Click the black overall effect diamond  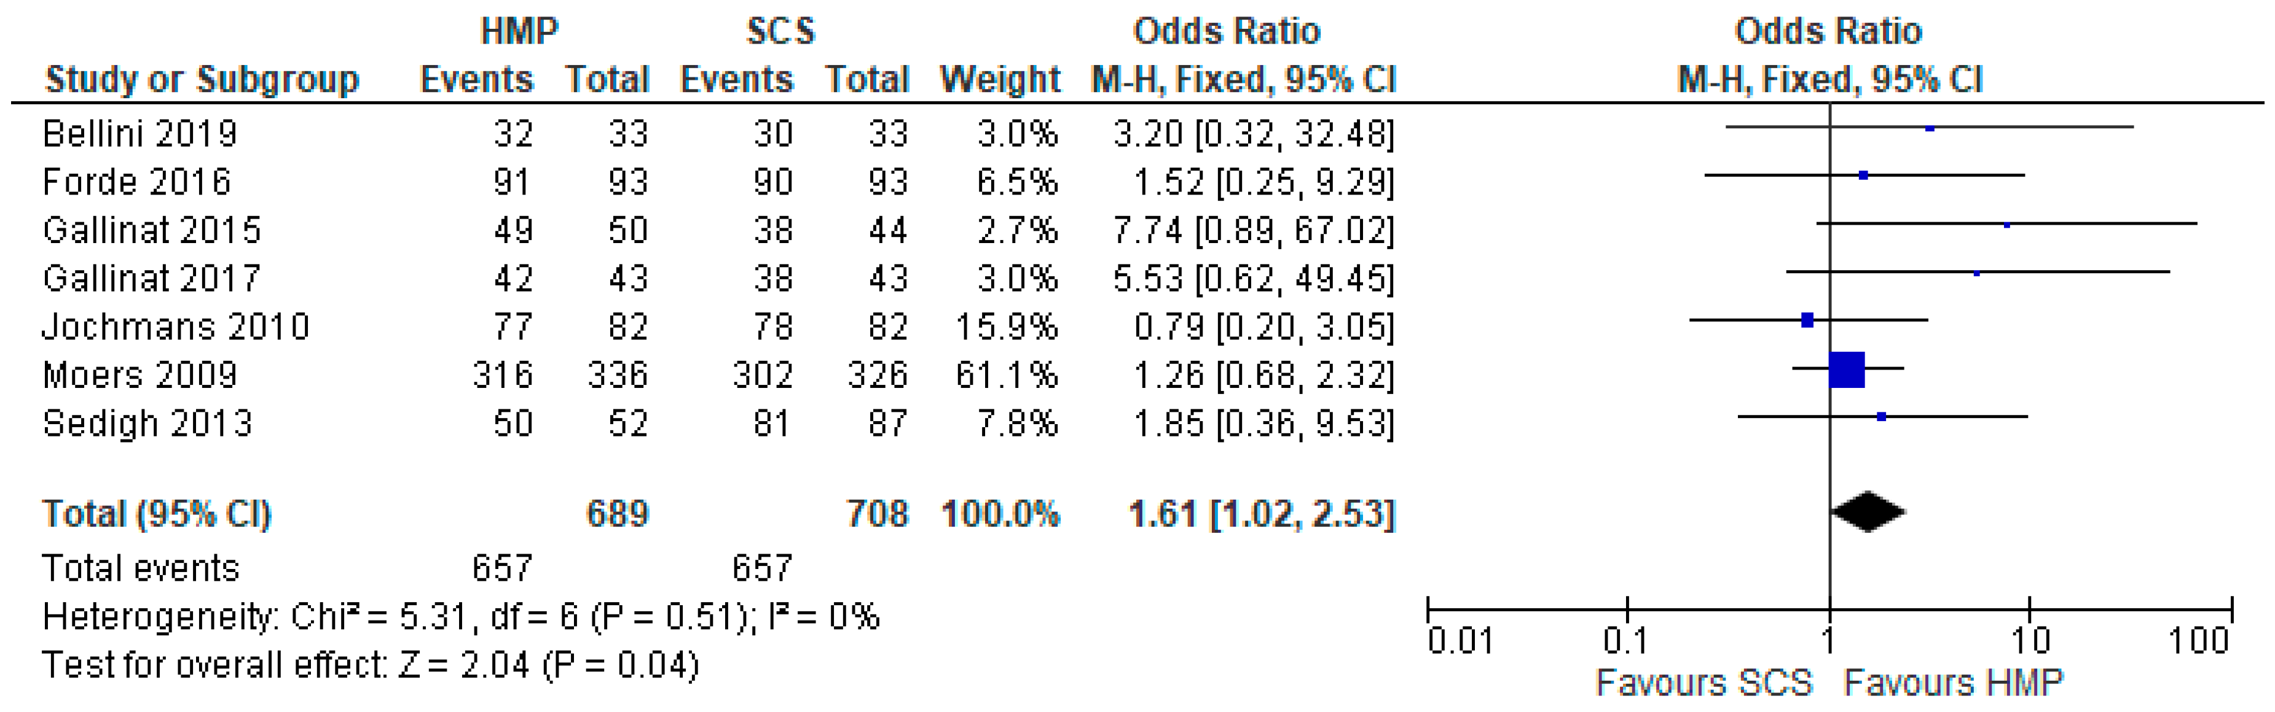tap(1867, 512)
